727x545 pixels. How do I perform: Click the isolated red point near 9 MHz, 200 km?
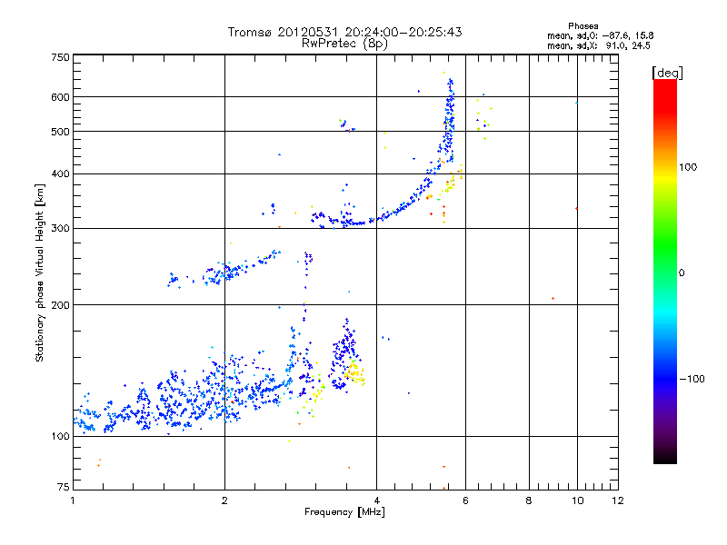[x=553, y=299]
